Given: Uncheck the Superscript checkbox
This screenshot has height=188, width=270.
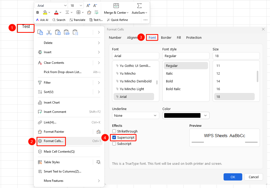Looking at the screenshot, I should click(x=114, y=137).
